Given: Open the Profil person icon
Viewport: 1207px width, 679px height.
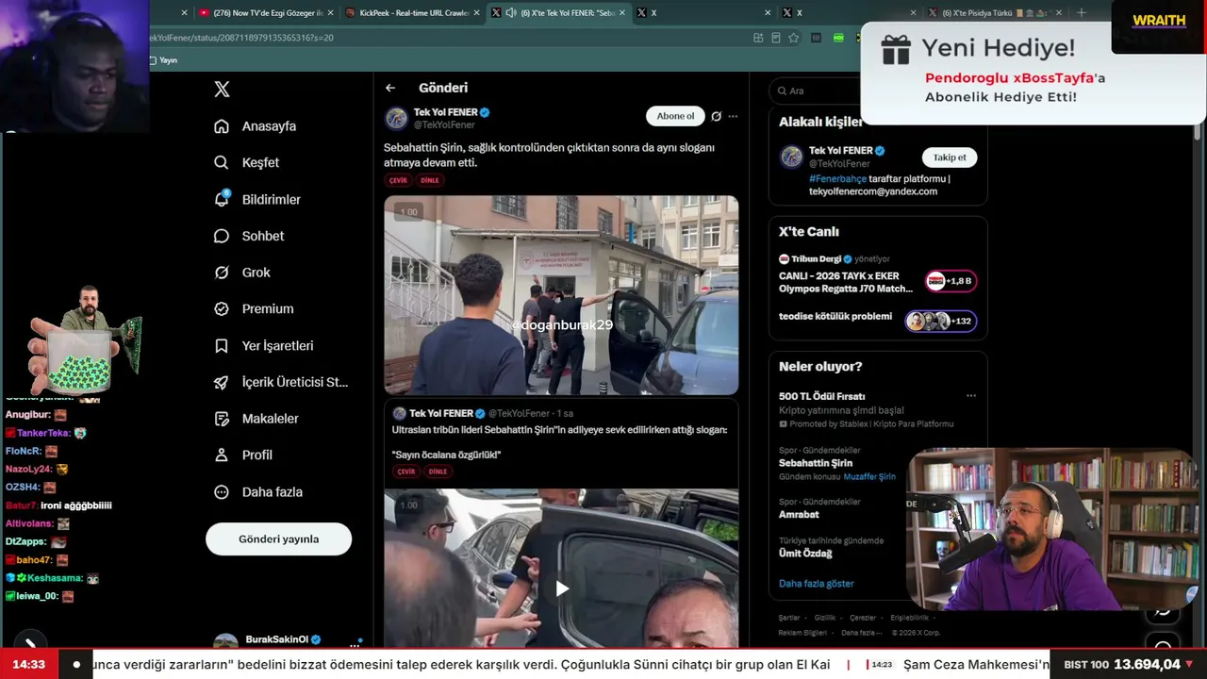Looking at the screenshot, I should 222,455.
